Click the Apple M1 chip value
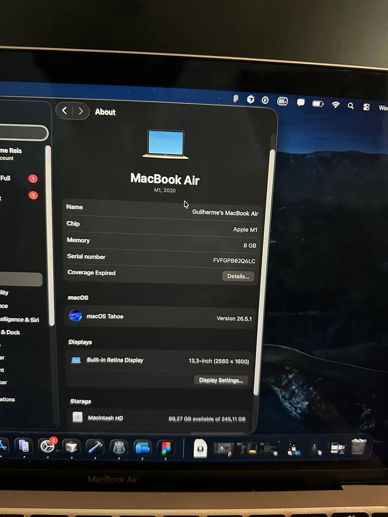This screenshot has width=388, height=517. [x=245, y=229]
